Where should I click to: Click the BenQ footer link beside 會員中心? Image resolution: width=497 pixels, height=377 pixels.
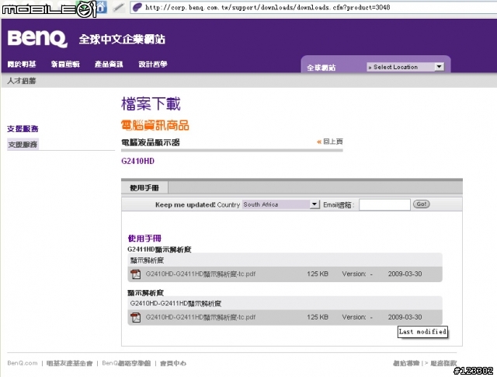pyautogui.click(x=126, y=363)
